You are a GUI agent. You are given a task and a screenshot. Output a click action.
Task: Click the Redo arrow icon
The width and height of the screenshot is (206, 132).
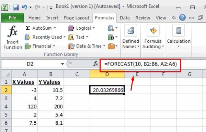click(37, 7)
